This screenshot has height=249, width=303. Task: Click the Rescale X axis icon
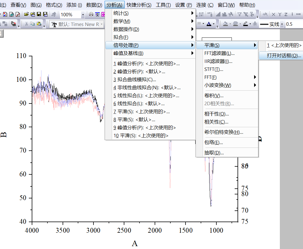click(x=273, y=14)
